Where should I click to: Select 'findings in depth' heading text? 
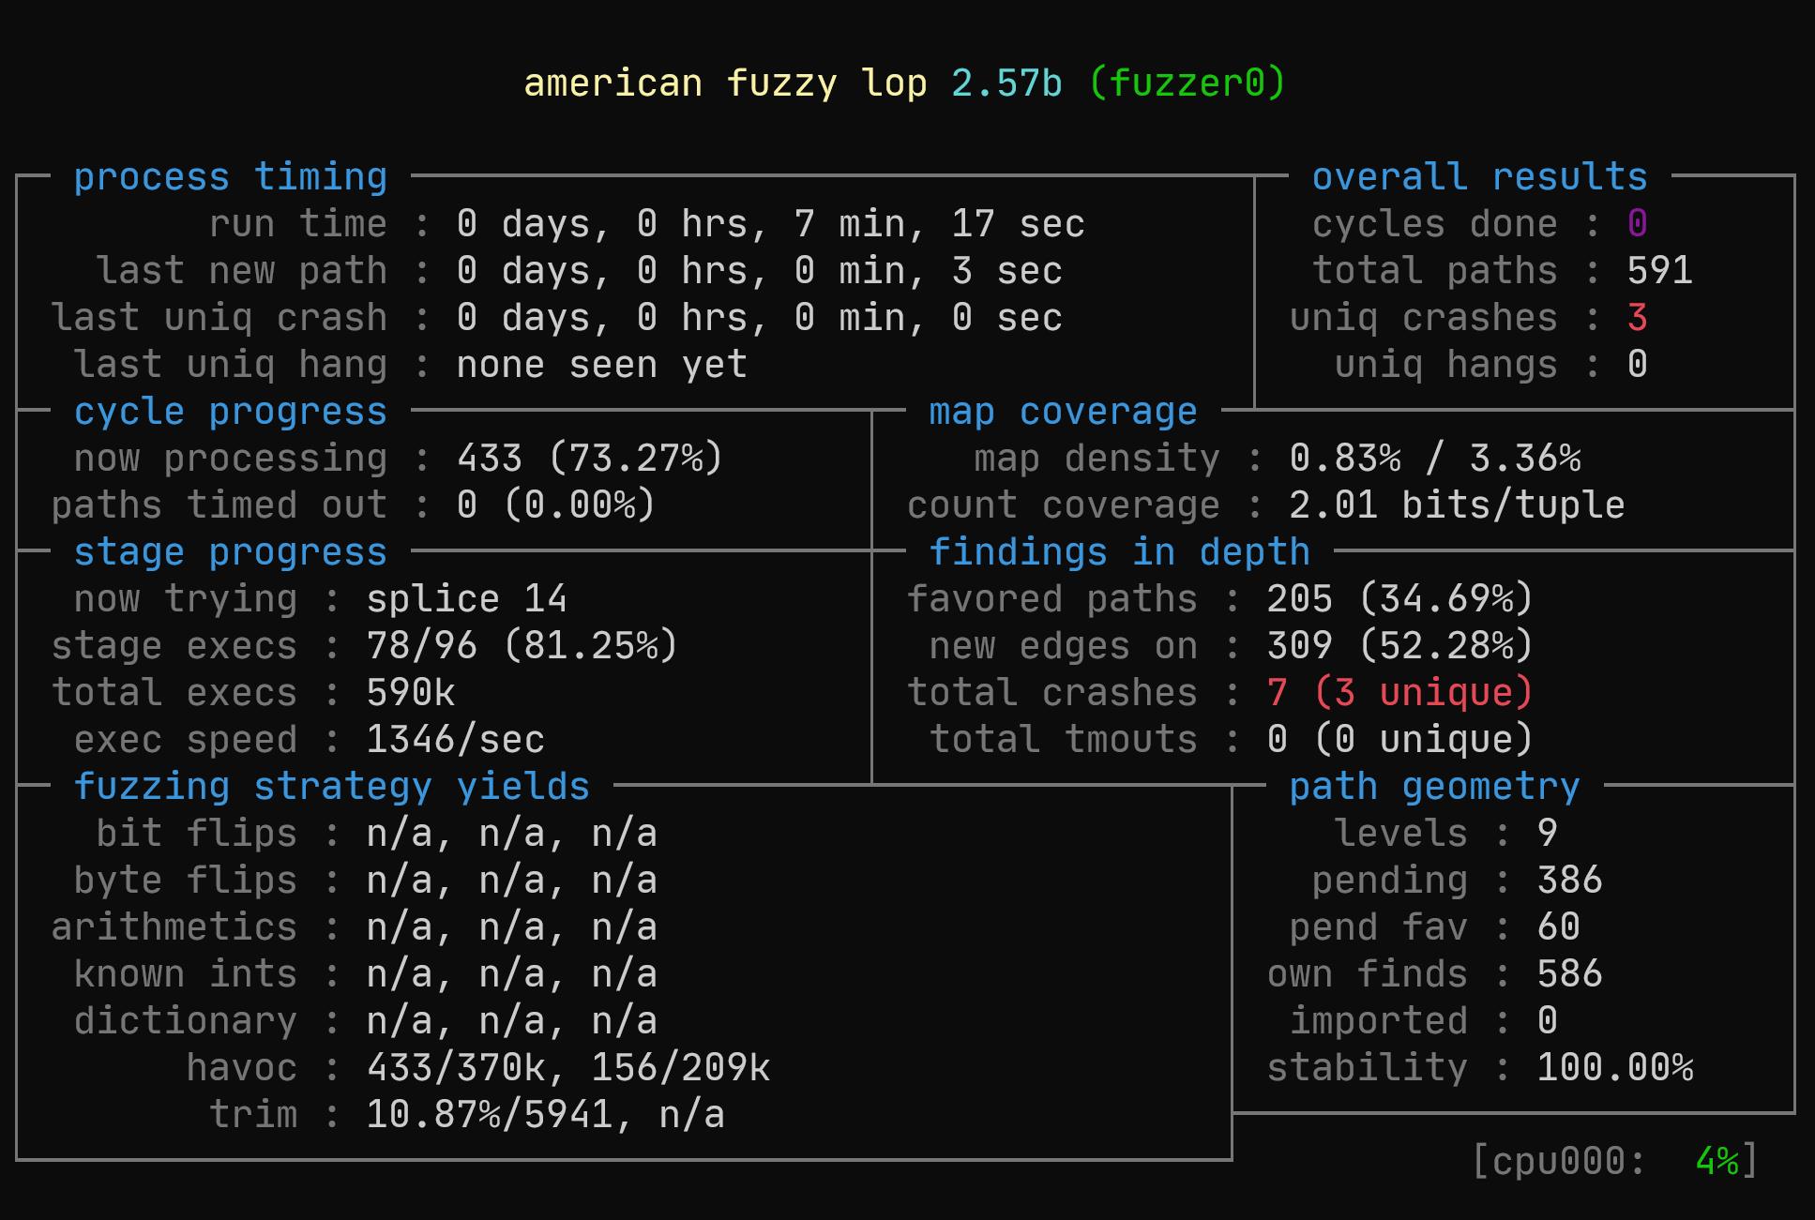(1119, 552)
